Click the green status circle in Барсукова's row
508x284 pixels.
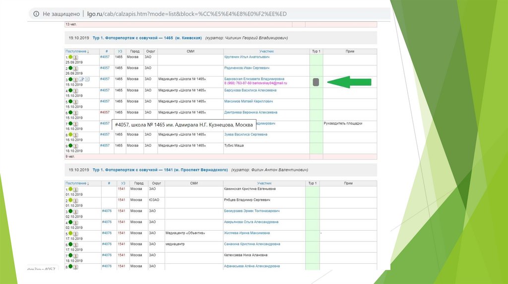pyautogui.click(x=70, y=91)
